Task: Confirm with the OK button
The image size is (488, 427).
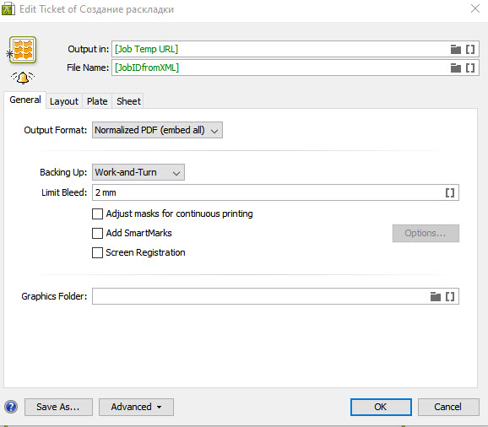Action: tap(381, 407)
